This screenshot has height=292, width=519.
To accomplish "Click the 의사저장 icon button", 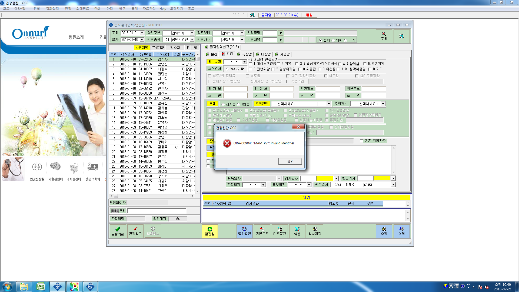I will coord(315,231).
